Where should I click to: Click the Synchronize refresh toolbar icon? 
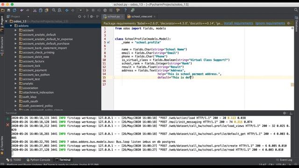click(14, 10)
